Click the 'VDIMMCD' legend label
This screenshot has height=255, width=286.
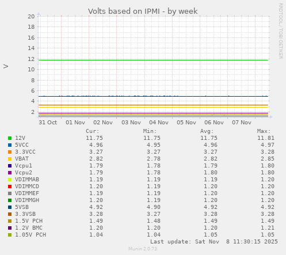27,187
